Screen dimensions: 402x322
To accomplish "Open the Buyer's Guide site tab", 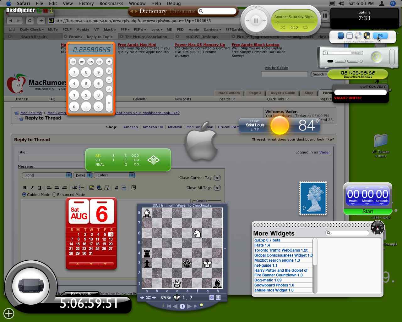I will click(x=283, y=93).
